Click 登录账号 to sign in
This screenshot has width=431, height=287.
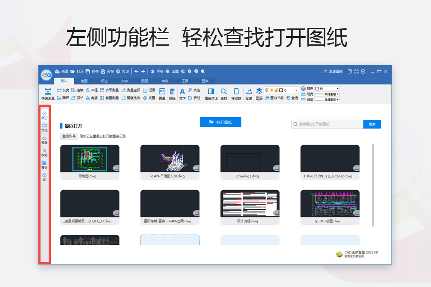coord(69,136)
